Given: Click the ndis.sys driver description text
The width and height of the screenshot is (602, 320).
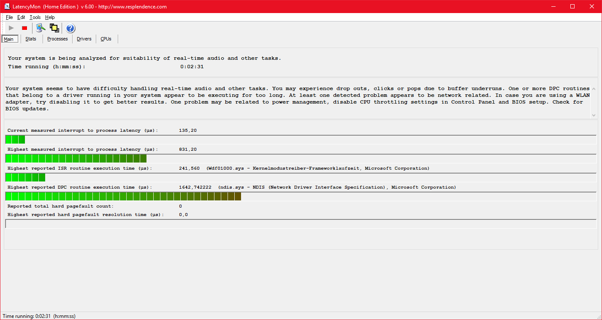Looking at the screenshot, I should point(337,187).
